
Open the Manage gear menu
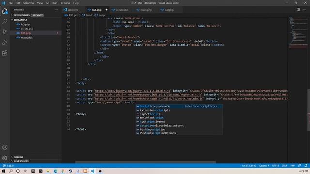[x=5, y=158]
